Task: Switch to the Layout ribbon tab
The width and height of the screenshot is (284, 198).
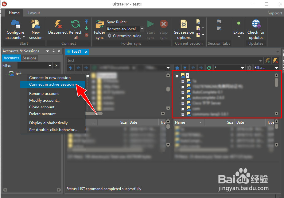Action: tap(34, 13)
